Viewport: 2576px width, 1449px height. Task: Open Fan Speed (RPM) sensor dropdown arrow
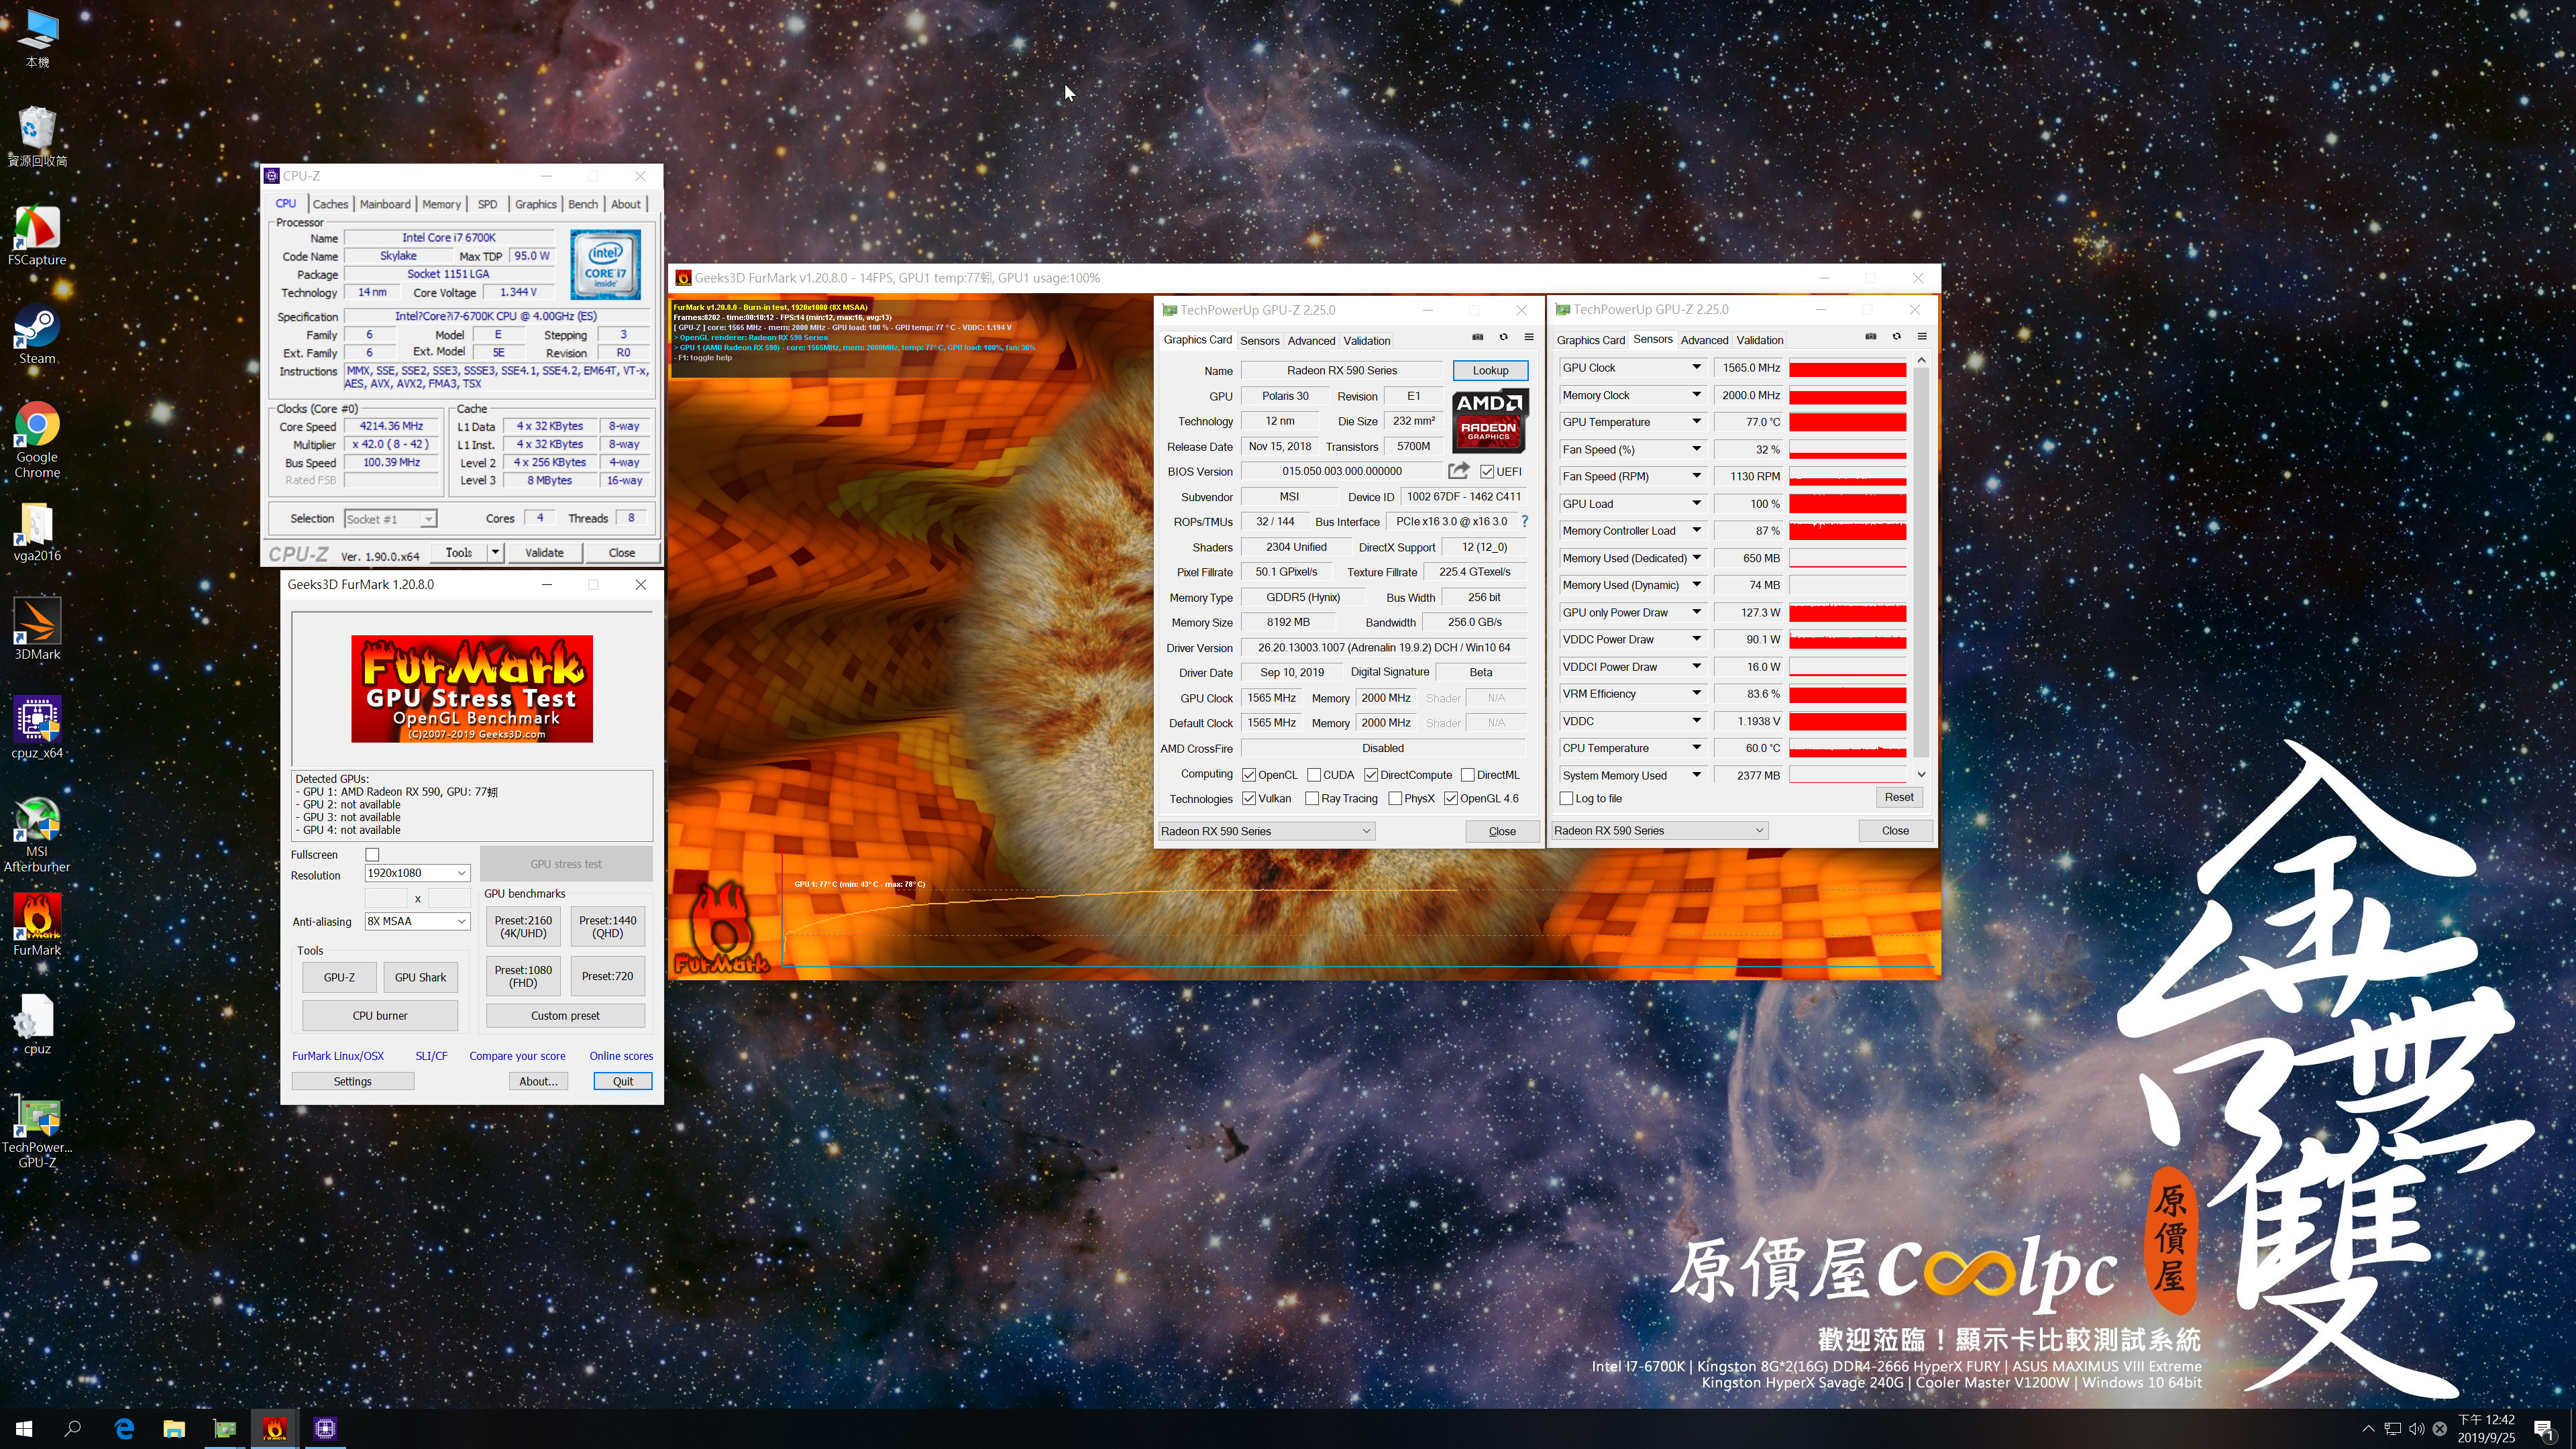point(1696,476)
